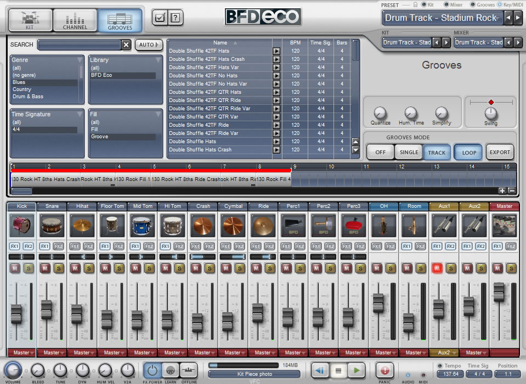Toggle FX2 on Aux2 channel

coord(480,246)
